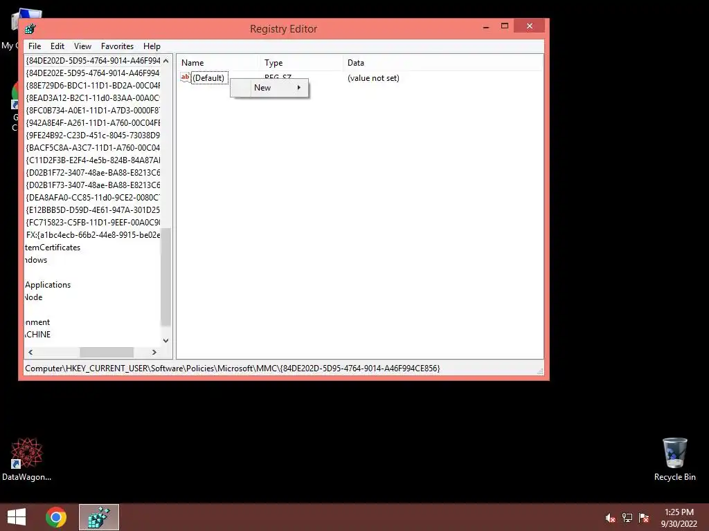The height and width of the screenshot is (531, 709).
Task: Select key {D02B1F72-3407-48ae in tree
Action: [93, 172]
